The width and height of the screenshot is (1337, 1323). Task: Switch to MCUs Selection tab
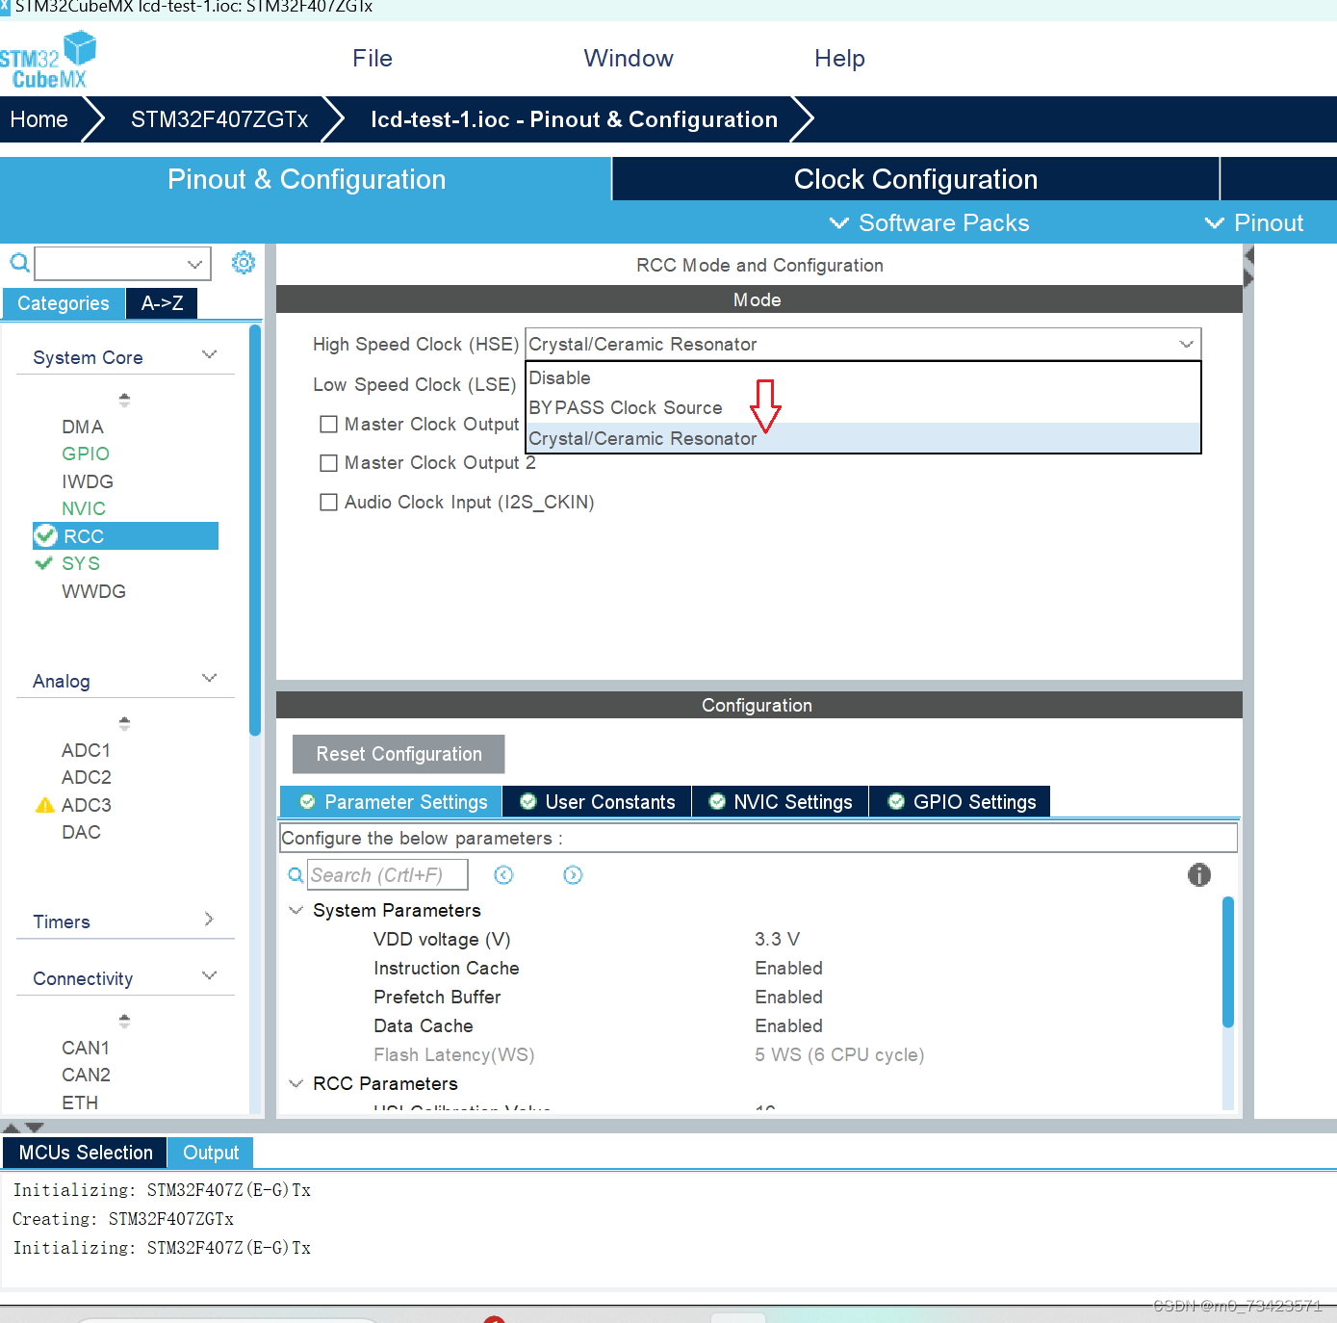pyautogui.click(x=85, y=1153)
